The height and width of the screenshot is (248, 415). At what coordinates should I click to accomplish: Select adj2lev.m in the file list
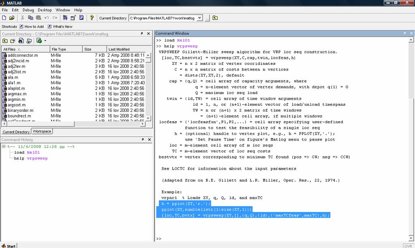pos(16,66)
